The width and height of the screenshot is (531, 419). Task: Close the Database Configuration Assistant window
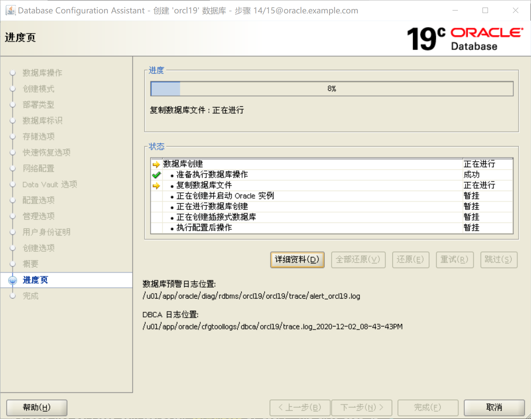[x=516, y=10]
